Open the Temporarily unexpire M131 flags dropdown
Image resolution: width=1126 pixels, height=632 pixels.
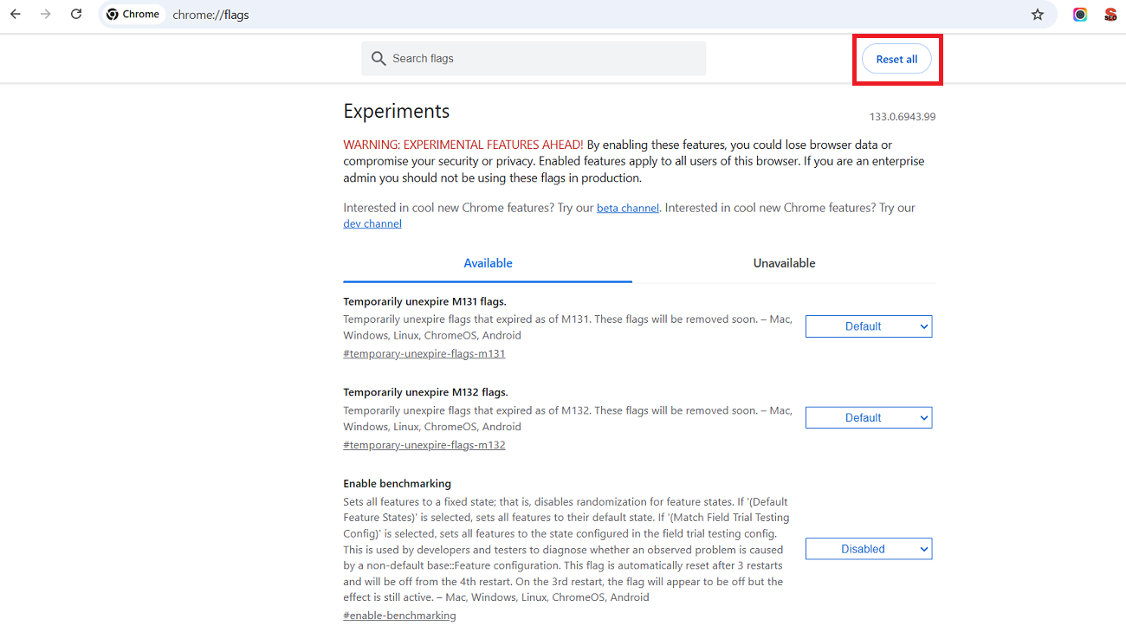(x=868, y=326)
